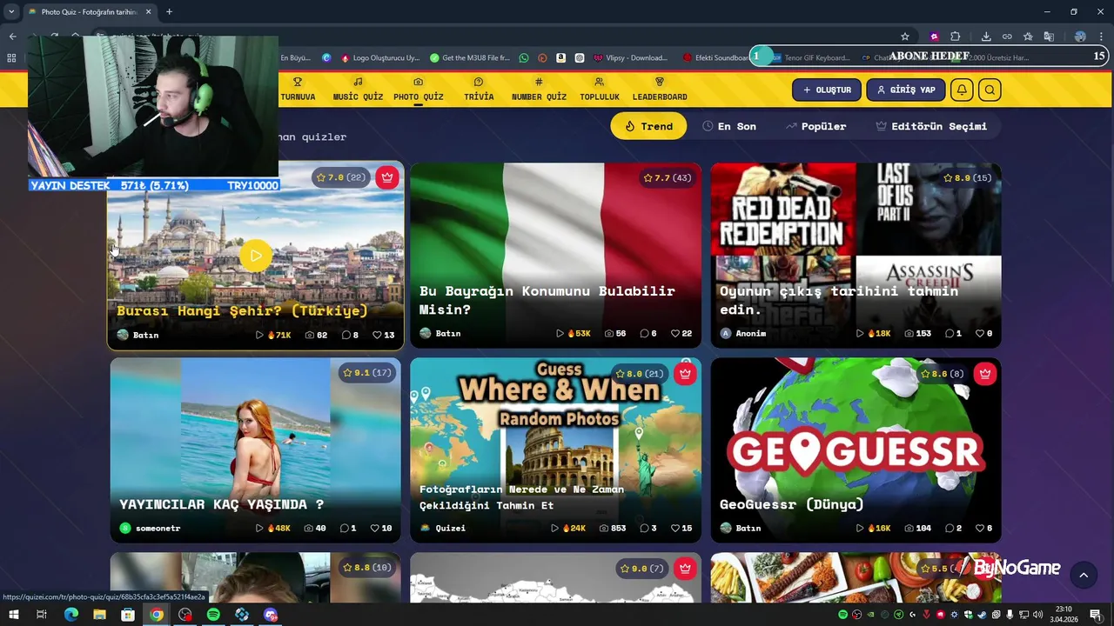
Task: Open 'YAYINCILAR KAÇ YAŞINDA ?' quiz title
Action: point(221,504)
